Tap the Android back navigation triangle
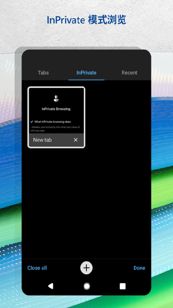The height and width of the screenshot is (308, 173). pos(51,286)
